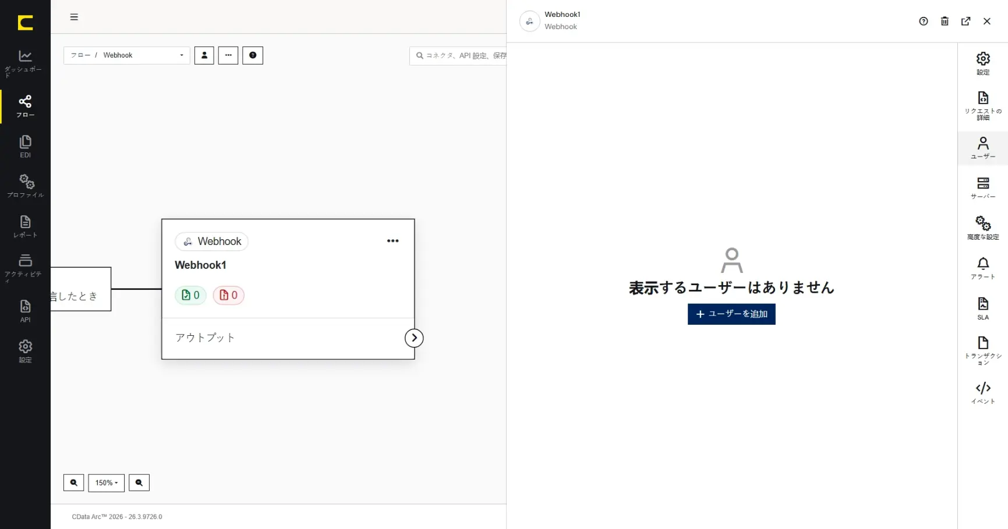The width and height of the screenshot is (1008, 529).
Task: Open the flow toolbar more options button
Action: pos(228,55)
